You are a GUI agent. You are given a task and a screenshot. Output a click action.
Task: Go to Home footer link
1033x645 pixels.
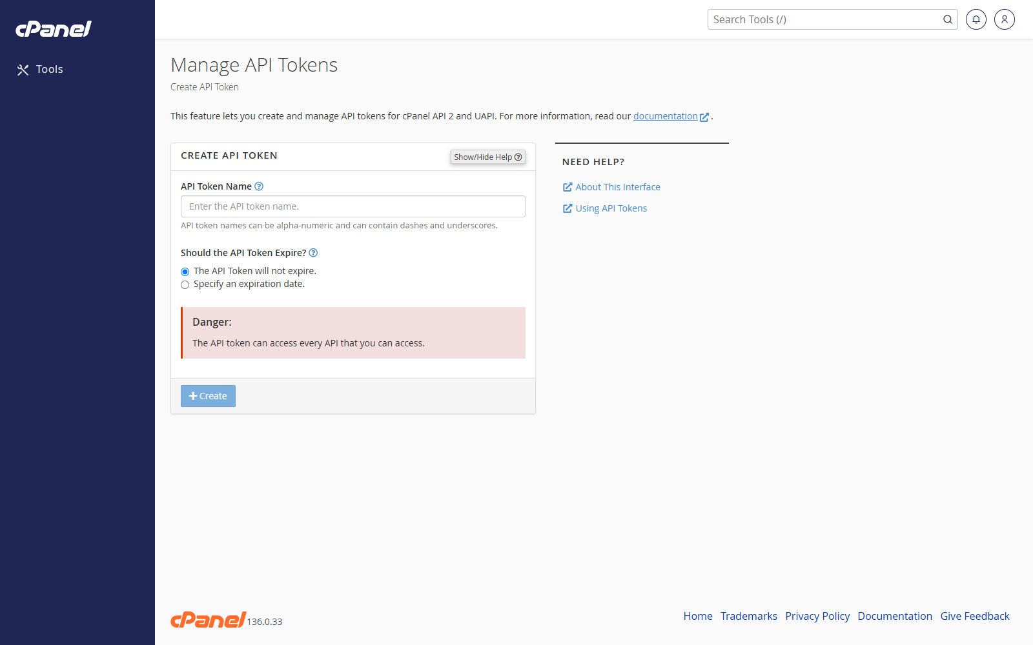click(698, 616)
